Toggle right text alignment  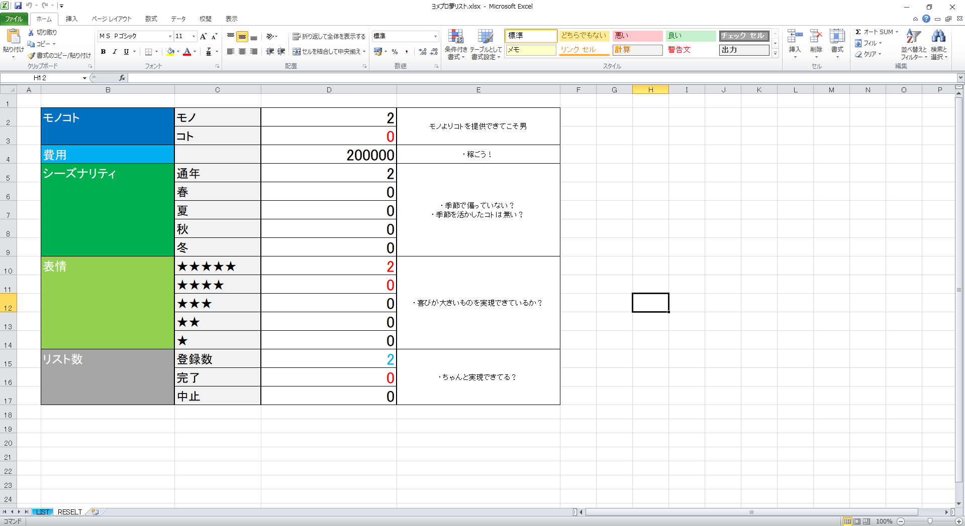254,51
